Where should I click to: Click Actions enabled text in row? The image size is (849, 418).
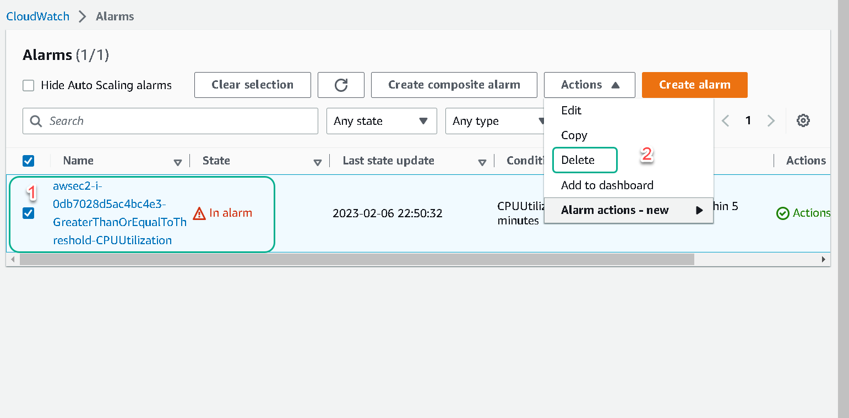811,213
